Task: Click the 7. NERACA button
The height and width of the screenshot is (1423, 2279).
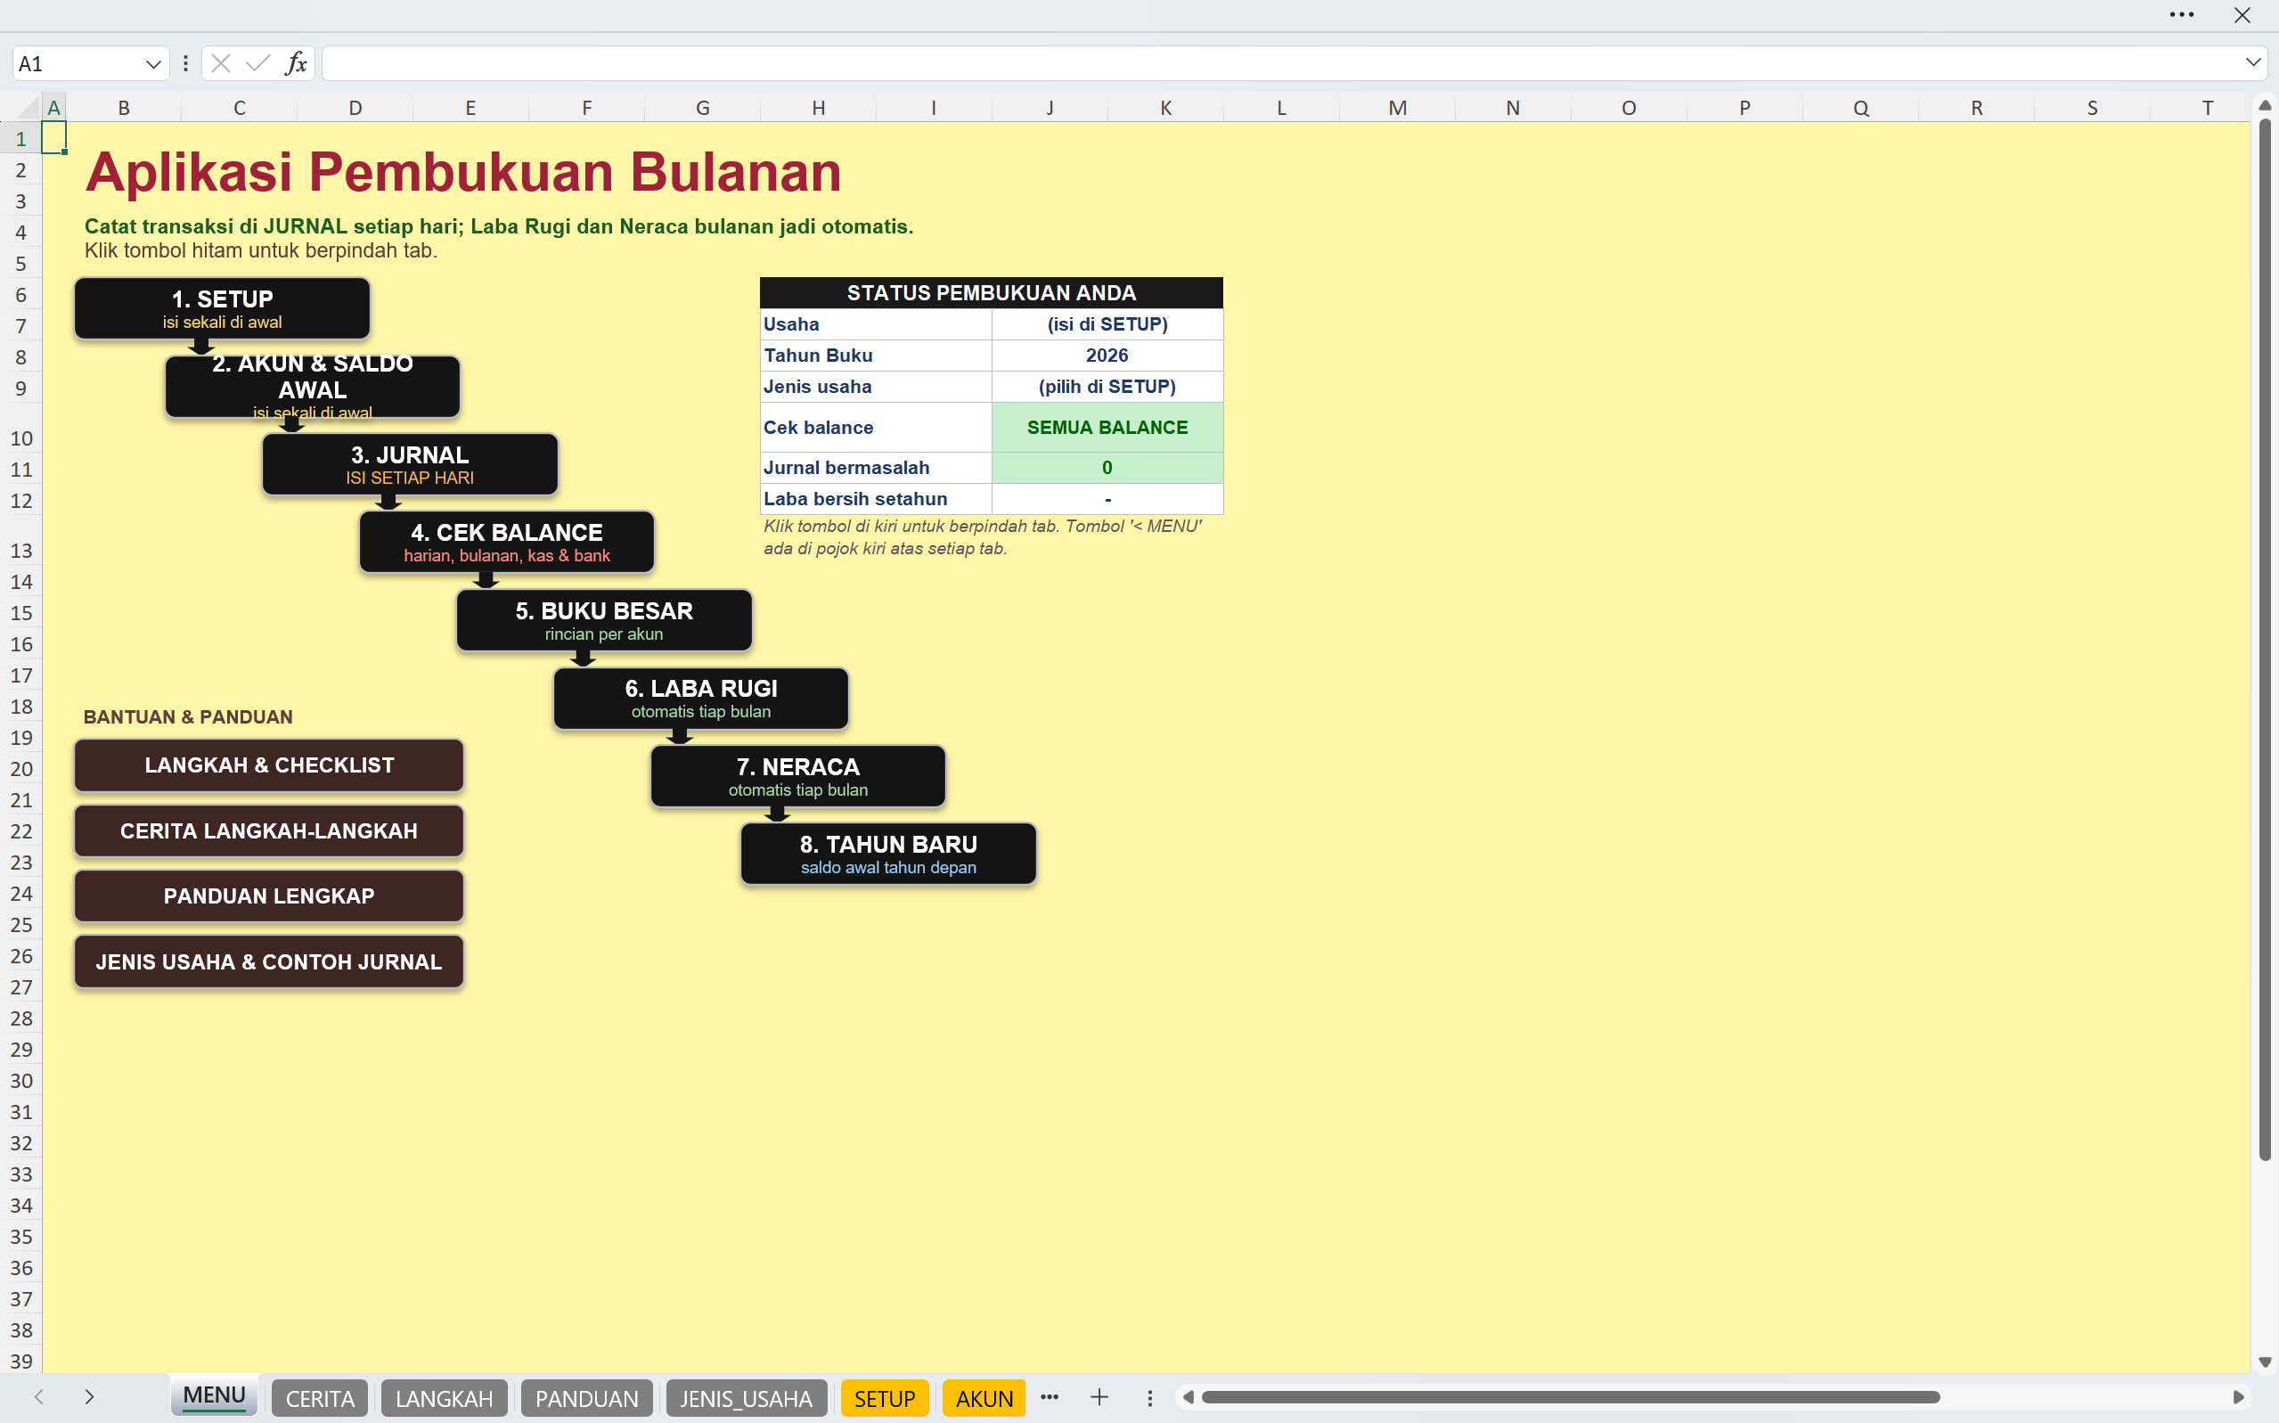Action: click(x=798, y=776)
